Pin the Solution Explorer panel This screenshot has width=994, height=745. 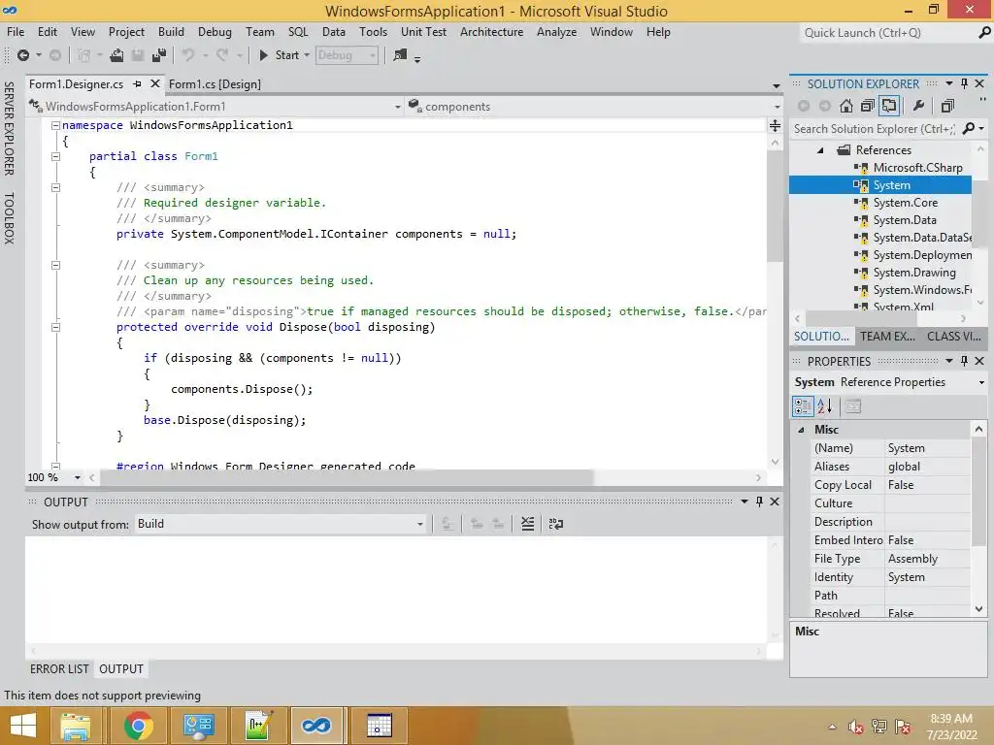point(964,83)
